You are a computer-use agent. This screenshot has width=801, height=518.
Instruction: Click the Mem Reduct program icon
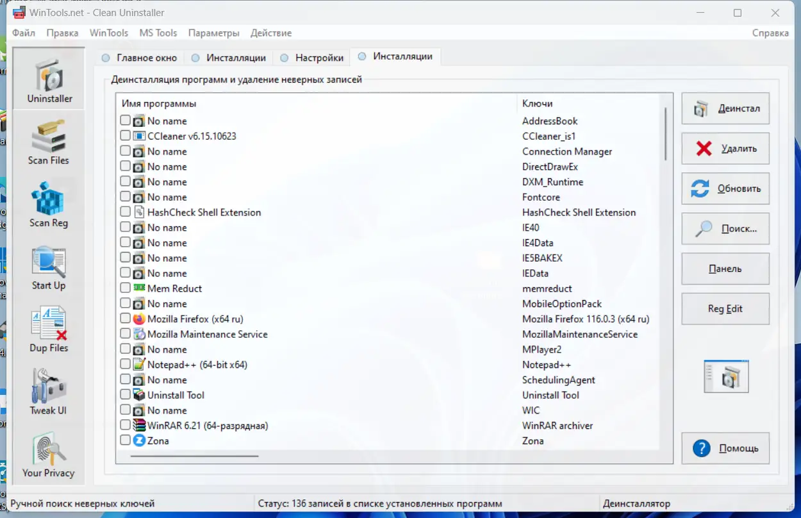(x=139, y=288)
